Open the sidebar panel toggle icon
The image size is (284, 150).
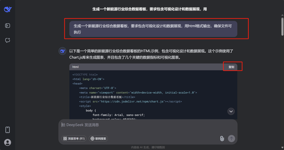pos(8,26)
